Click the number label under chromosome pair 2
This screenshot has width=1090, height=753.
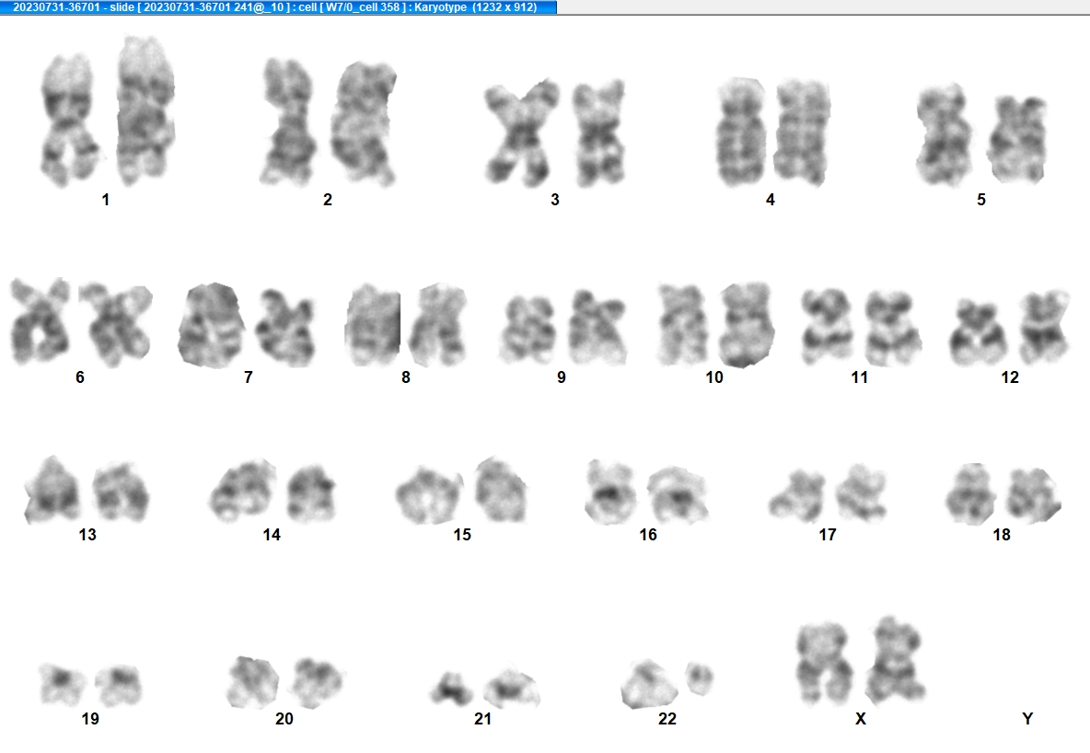tap(328, 201)
